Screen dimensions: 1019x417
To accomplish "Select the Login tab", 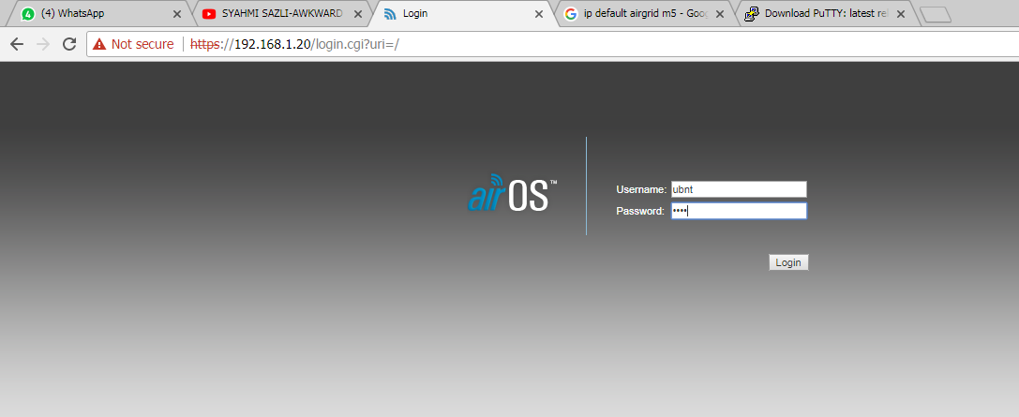I will (461, 14).
